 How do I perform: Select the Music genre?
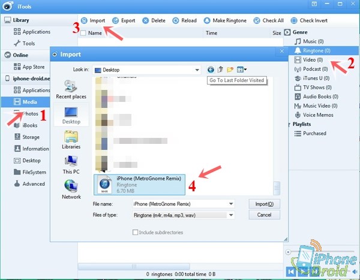pyautogui.click(x=309, y=41)
